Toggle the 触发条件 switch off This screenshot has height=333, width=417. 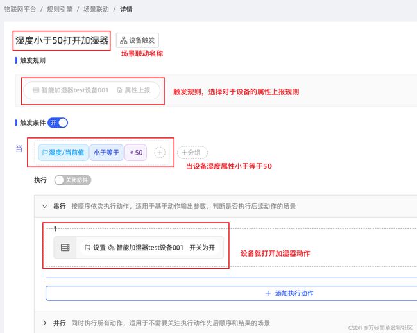click(x=58, y=123)
